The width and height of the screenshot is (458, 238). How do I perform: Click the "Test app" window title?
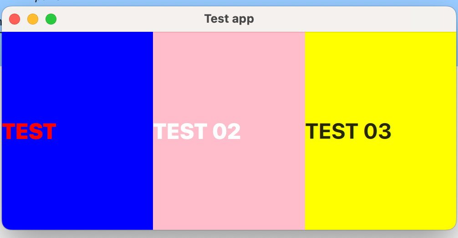click(x=229, y=19)
